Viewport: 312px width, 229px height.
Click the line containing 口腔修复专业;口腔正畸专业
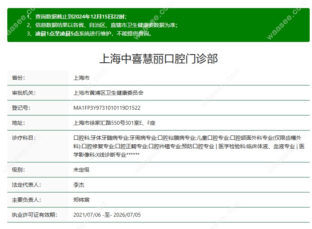(189, 146)
